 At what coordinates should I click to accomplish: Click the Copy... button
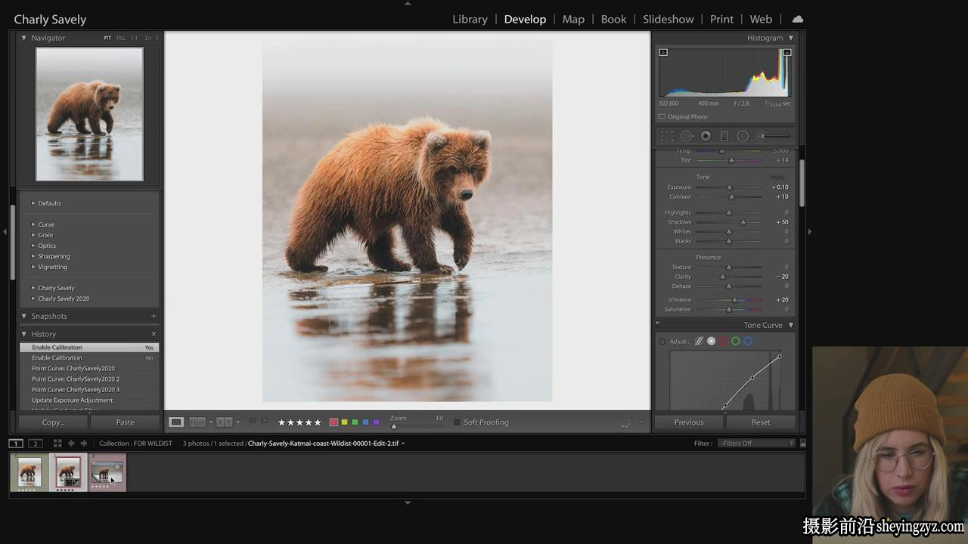pyautogui.click(x=53, y=422)
